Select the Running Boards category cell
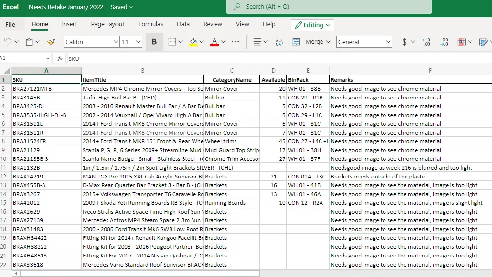The image size is (492, 277). [x=232, y=203]
